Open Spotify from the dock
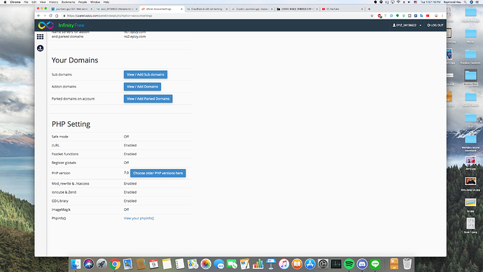 pyautogui.click(x=349, y=264)
